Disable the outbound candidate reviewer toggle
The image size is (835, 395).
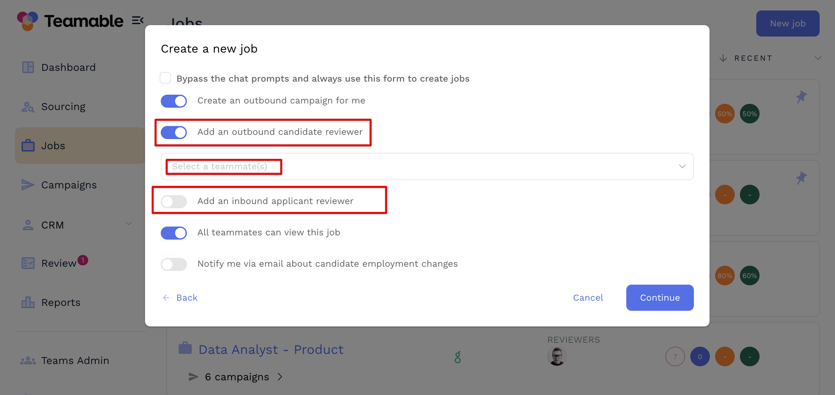coord(174,133)
